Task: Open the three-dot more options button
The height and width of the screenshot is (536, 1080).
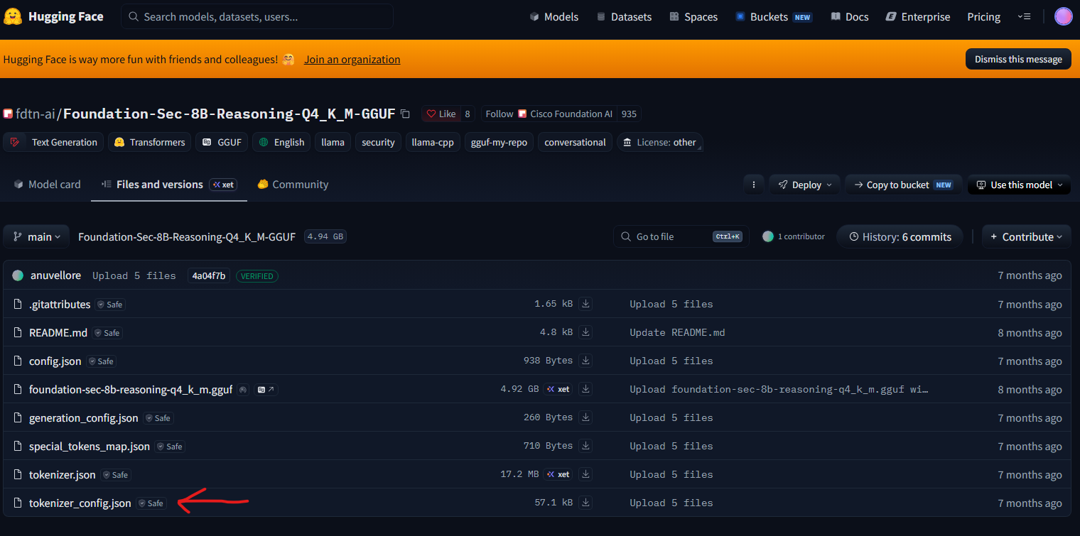Action: click(x=753, y=185)
